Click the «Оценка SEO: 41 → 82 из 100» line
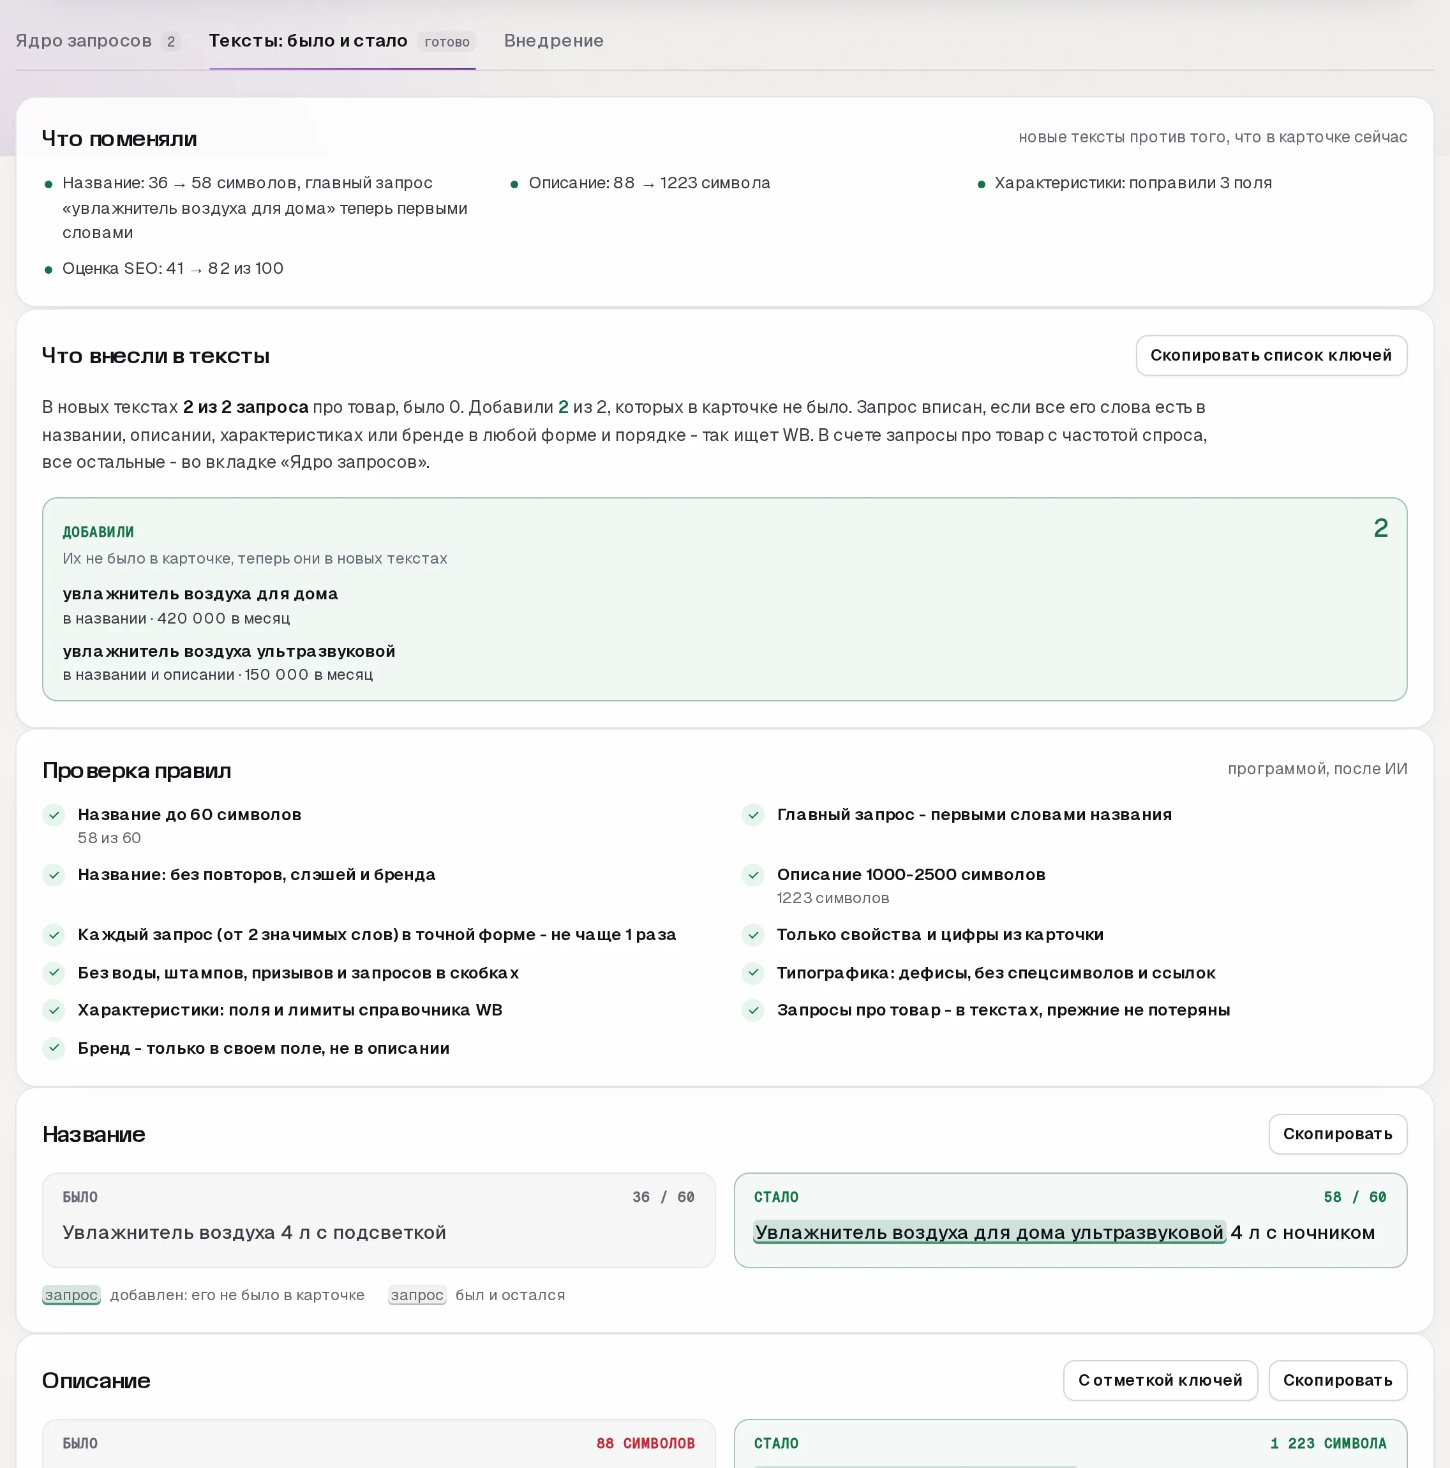 click(173, 268)
